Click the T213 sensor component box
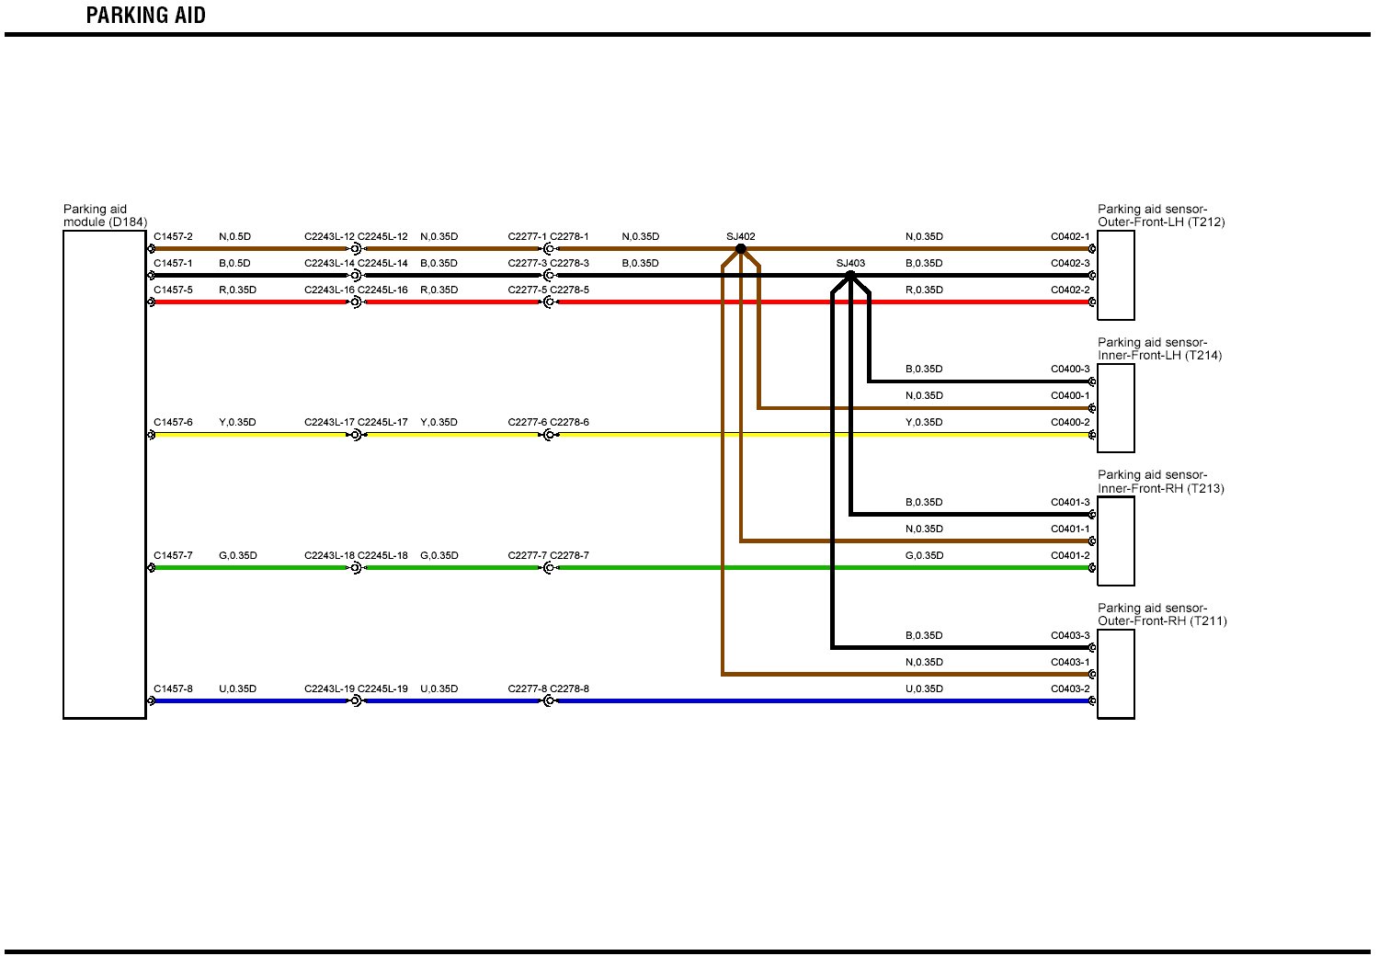The height and width of the screenshot is (956, 1390). click(1116, 541)
